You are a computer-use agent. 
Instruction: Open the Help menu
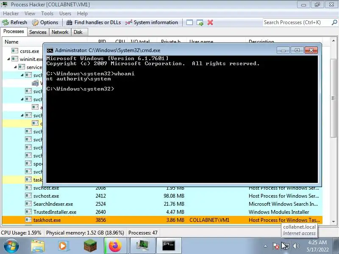82,14
